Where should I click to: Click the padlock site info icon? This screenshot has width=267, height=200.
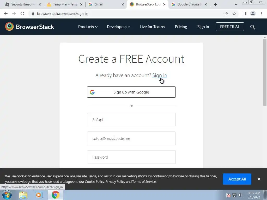pyautogui.click(x=33, y=14)
